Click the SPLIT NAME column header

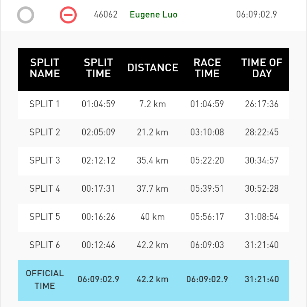coord(45,68)
